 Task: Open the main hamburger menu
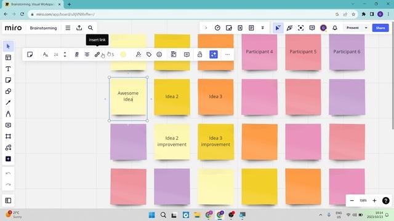click(x=68, y=28)
